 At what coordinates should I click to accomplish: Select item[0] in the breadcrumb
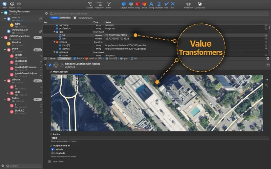[x=111, y=58]
